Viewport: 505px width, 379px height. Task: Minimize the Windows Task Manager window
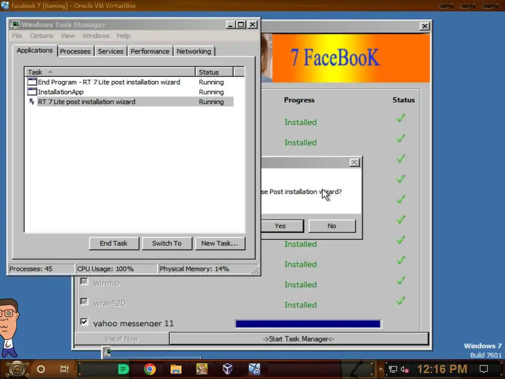[230, 25]
